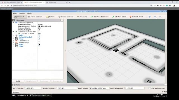Enable the LaserScan display checkbox
179x100 pixels.
tap(39, 41)
